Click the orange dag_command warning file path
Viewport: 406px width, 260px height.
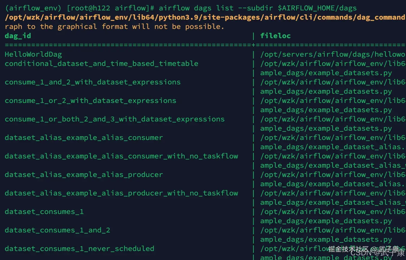[x=205, y=18]
